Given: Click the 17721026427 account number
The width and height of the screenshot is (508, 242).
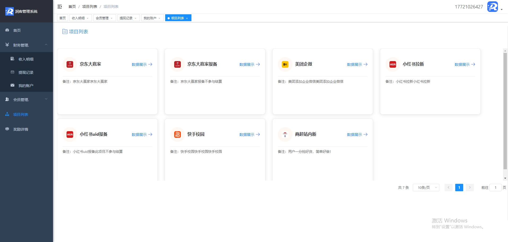Looking at the screenshot, I should tap(469, 7).
